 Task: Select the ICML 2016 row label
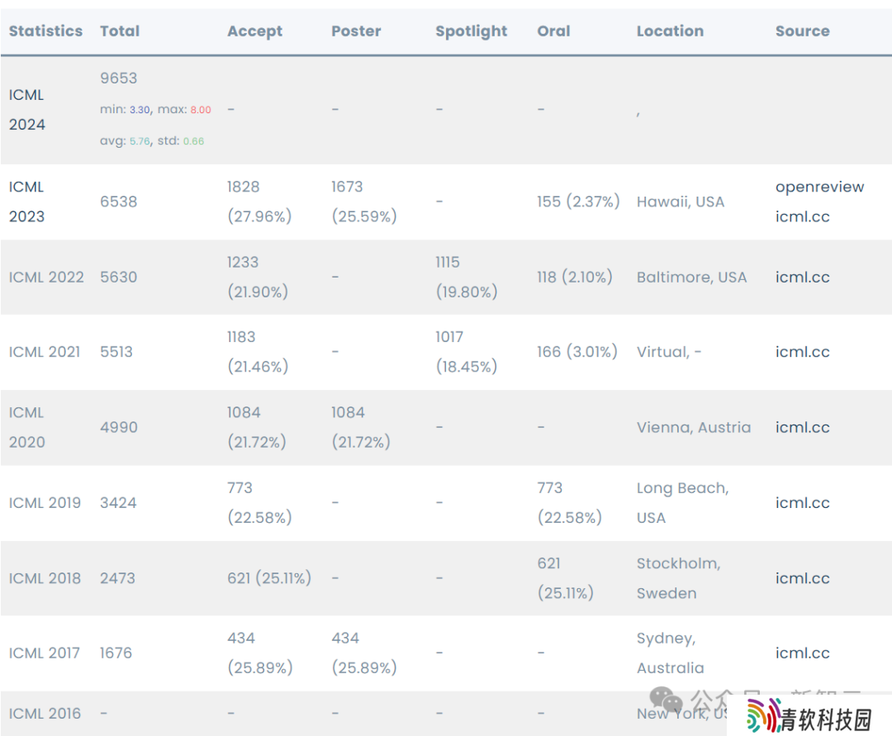(x=45, y=713)
